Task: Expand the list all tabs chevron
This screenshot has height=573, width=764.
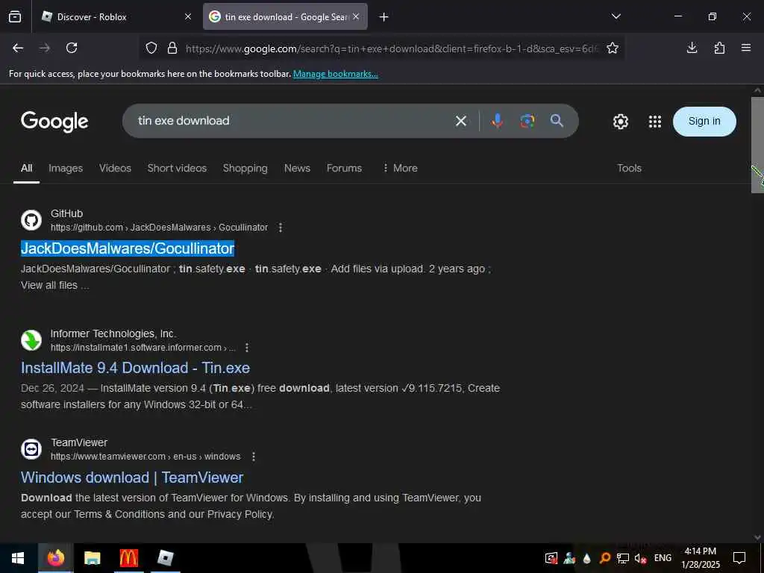Action: pos(616,16)
